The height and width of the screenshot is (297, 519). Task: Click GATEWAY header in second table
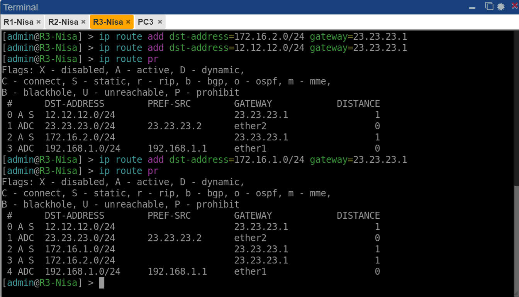coord(253,216)
